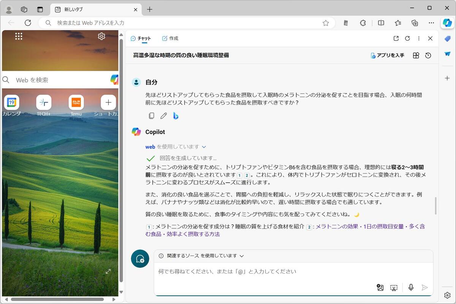Expand the background image with the arrows icon
The image size is (456, 304).
tap(108, 271)
